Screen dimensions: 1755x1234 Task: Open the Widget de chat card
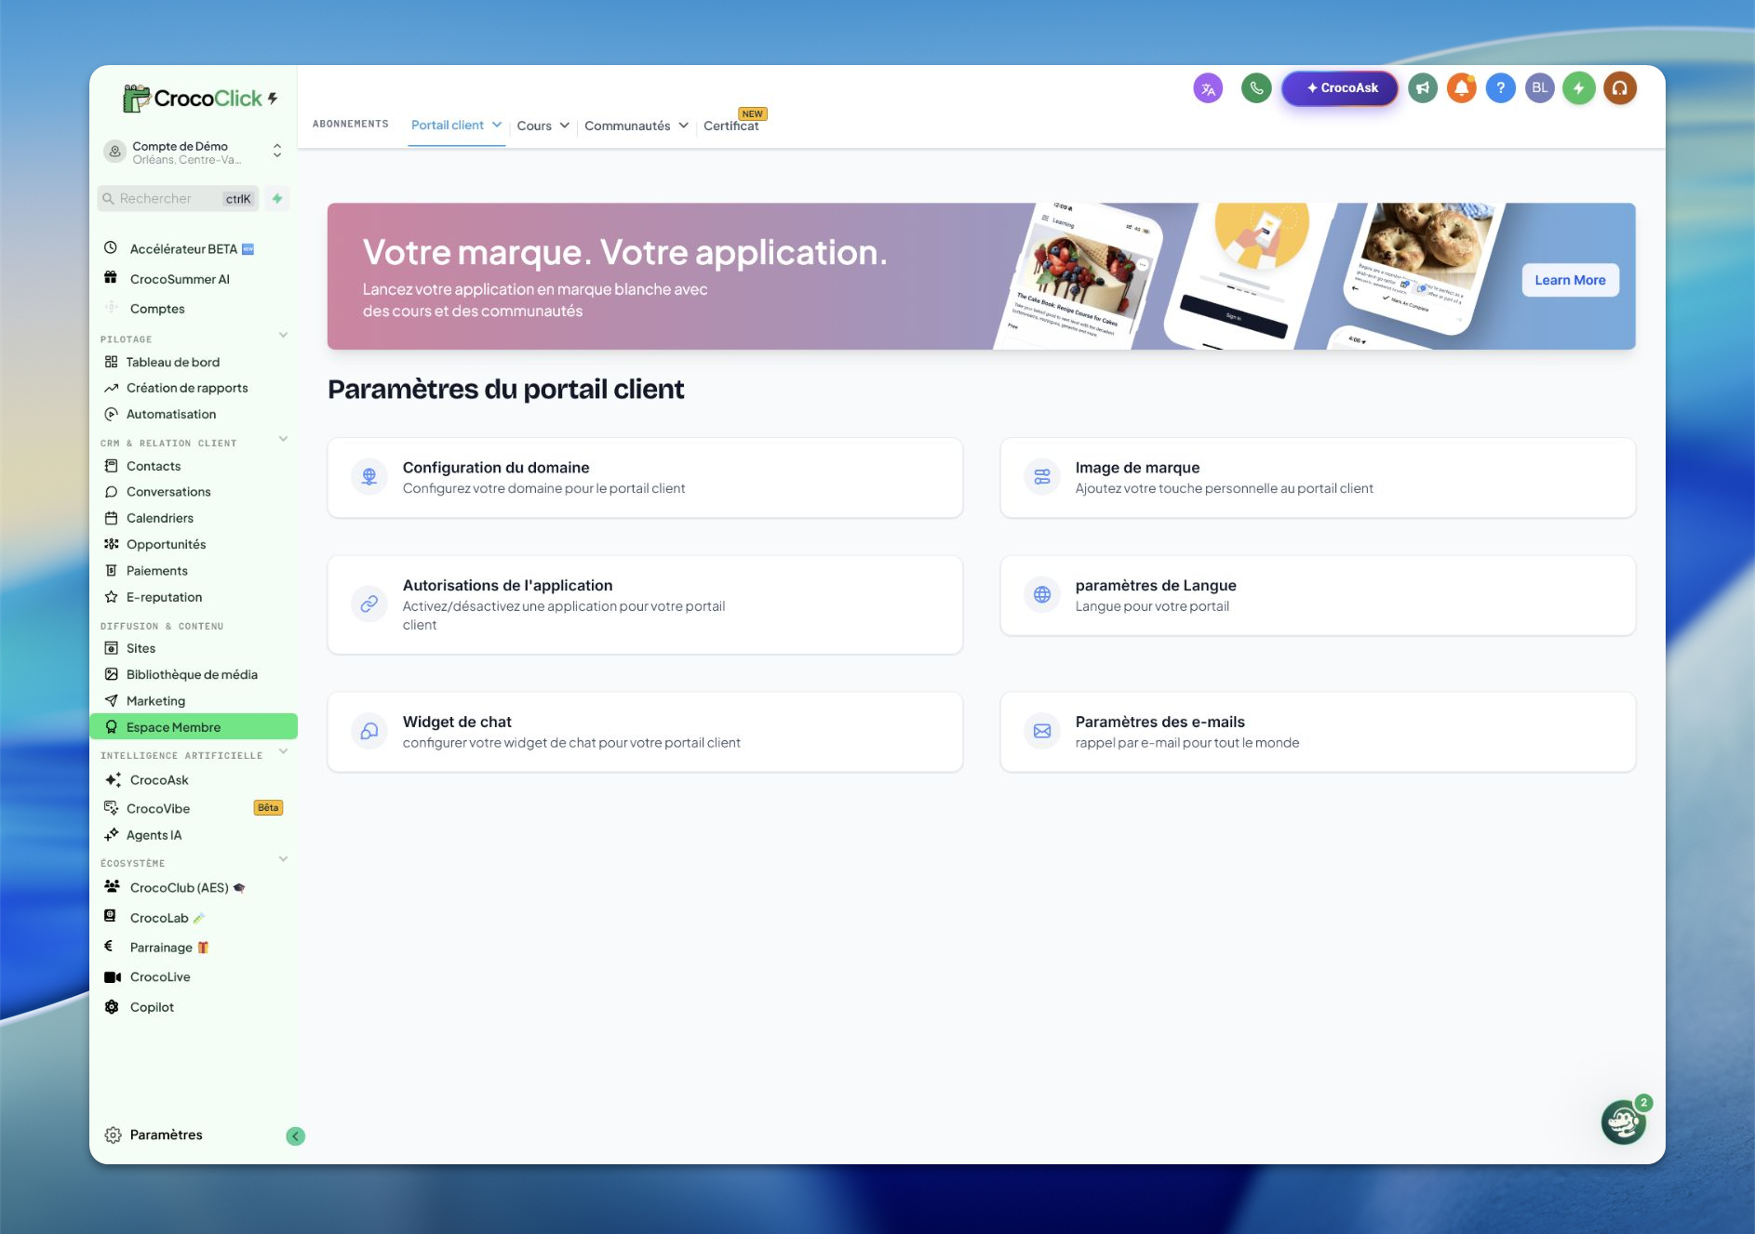tap(645, 731)
